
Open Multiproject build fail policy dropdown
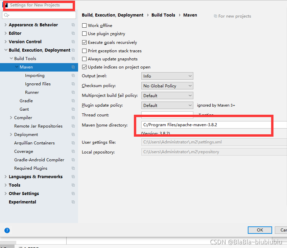click(167, 95)
